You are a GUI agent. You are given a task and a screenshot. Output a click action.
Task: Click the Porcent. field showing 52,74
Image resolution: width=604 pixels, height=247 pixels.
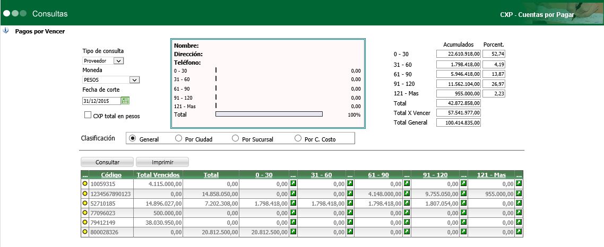pos(494,54)
